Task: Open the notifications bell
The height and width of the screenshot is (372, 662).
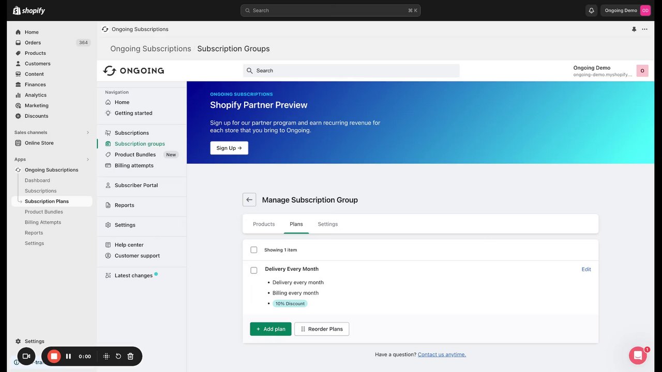Action: pos(591,10)
